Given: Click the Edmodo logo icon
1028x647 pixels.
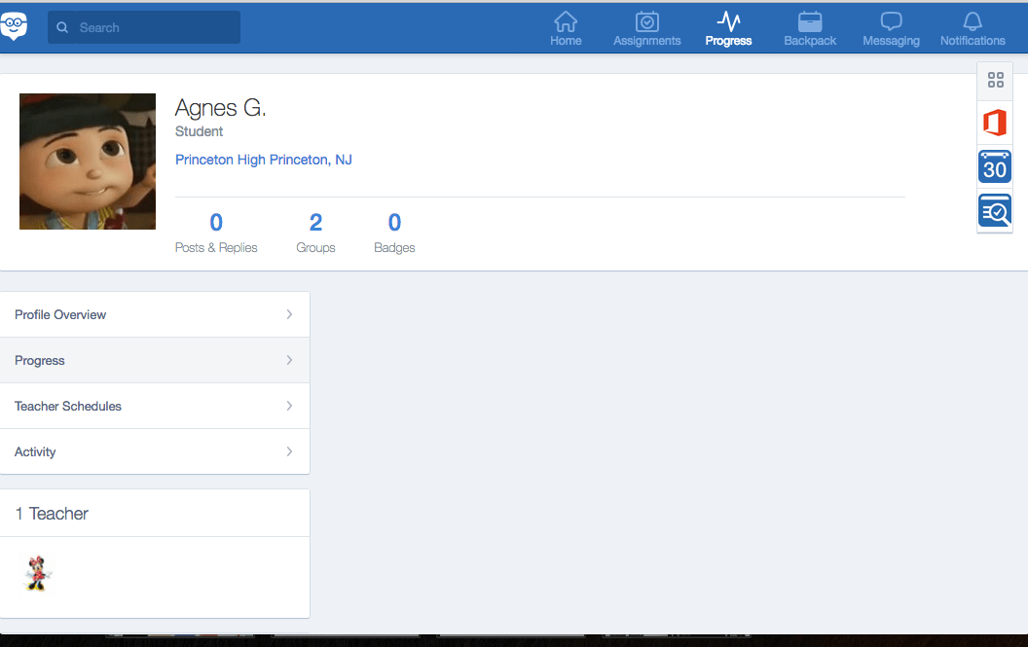Looking at the screenshot, I should (x=13, y=26).
